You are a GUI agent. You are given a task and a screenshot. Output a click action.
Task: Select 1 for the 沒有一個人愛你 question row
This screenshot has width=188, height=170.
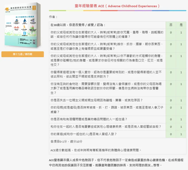click(x=181, y=72)
